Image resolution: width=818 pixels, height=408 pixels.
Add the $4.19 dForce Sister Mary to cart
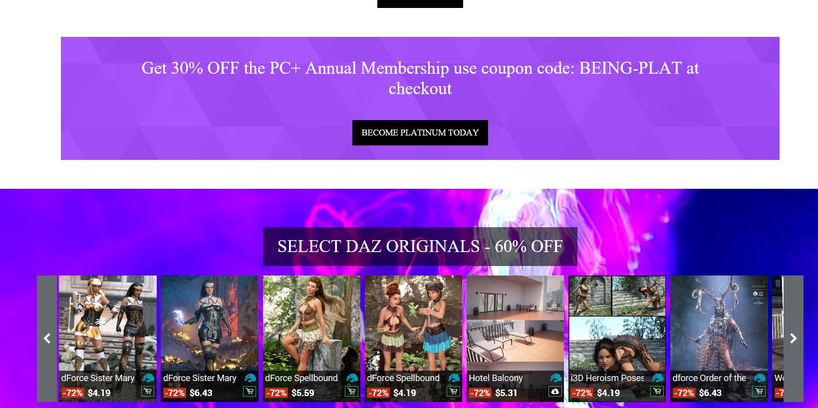147,392
